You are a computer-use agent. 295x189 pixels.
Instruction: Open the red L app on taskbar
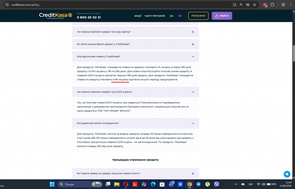click(x=135, y=184)
